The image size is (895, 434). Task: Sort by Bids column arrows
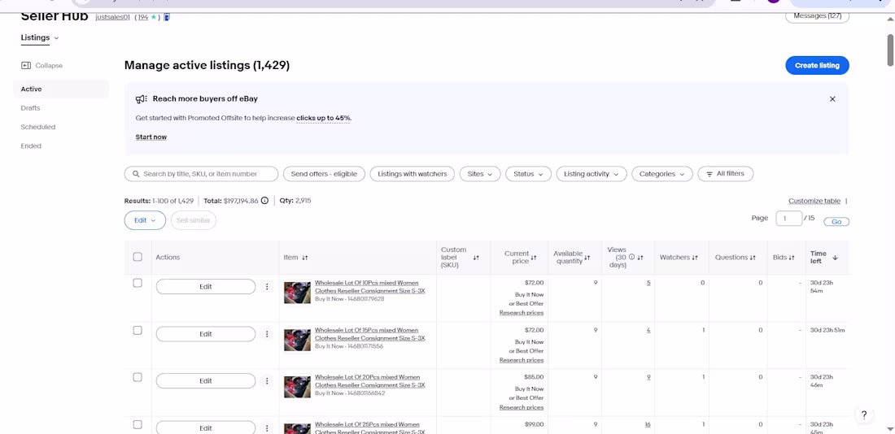pos(792,258)
